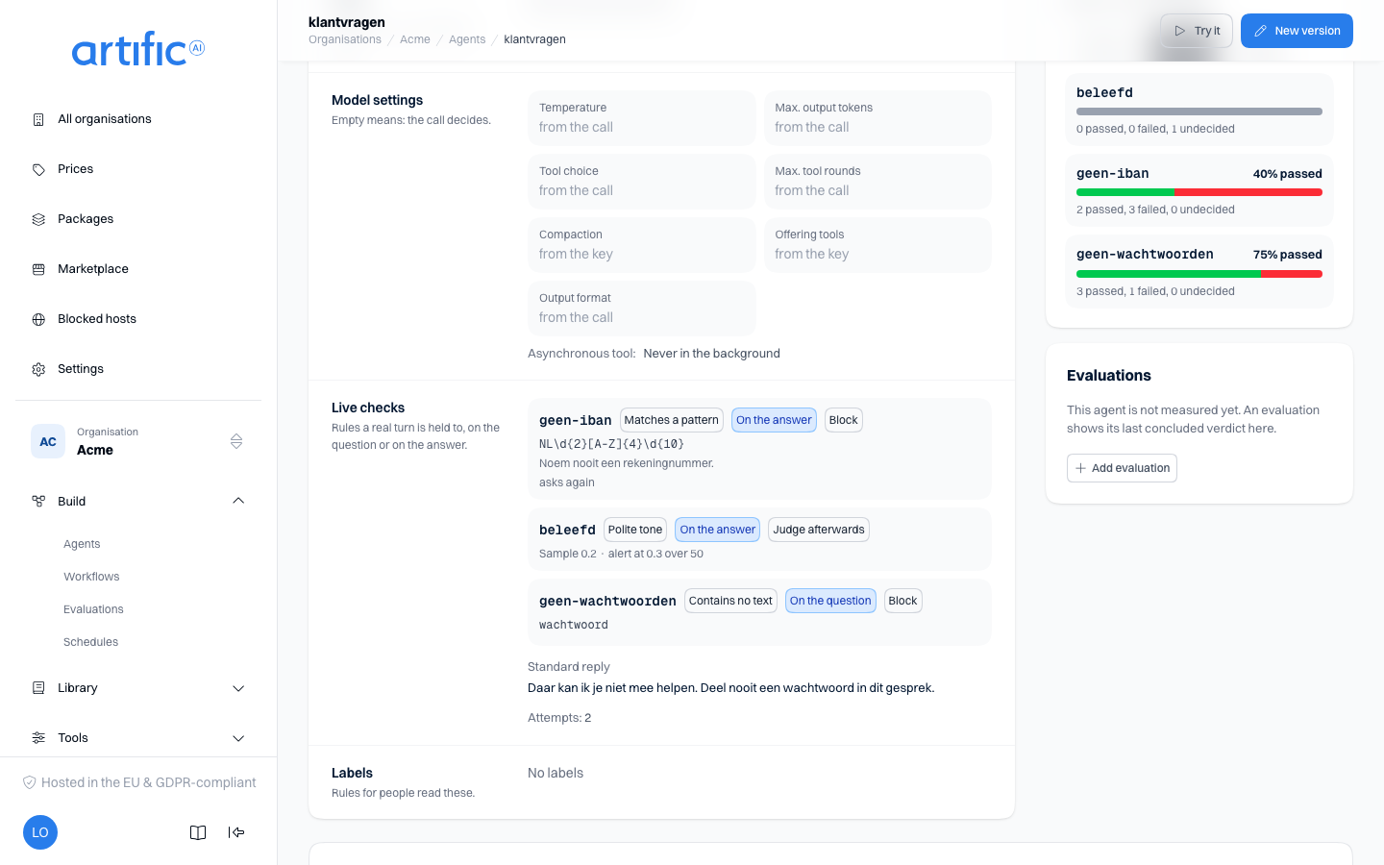Click the GDPR shield icon
The width and height of the screenshot is (1384, 865).
pyautogui.click(x=30, y=782)
